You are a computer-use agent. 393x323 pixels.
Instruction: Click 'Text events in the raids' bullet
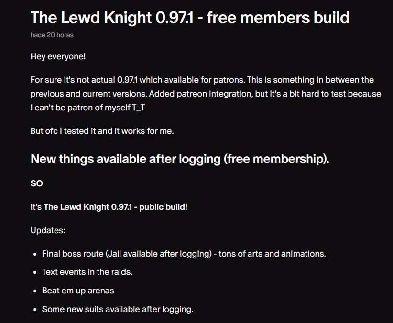click(87, 272)
